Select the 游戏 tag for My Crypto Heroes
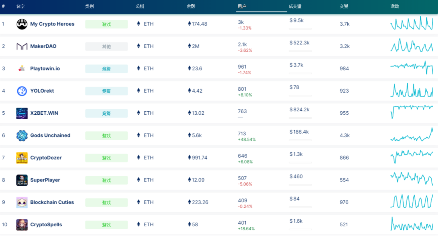This screenshot has width=438, height=236. click(106, 24)
